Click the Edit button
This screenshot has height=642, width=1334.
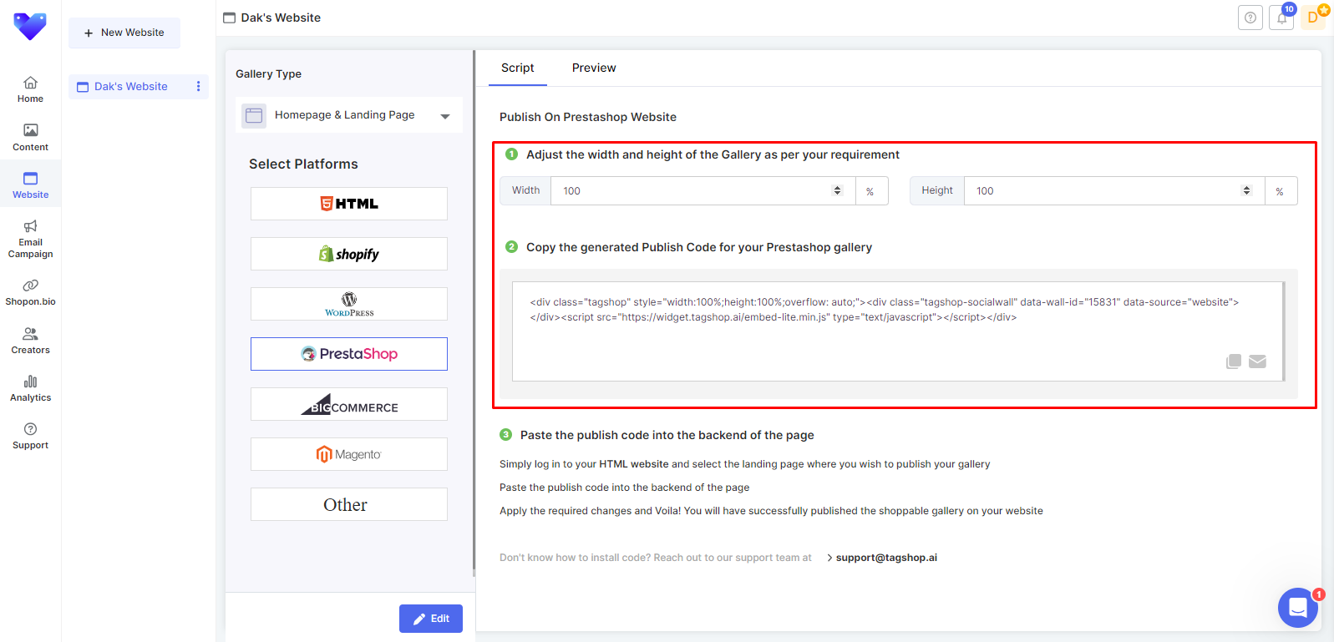point(431,619)
